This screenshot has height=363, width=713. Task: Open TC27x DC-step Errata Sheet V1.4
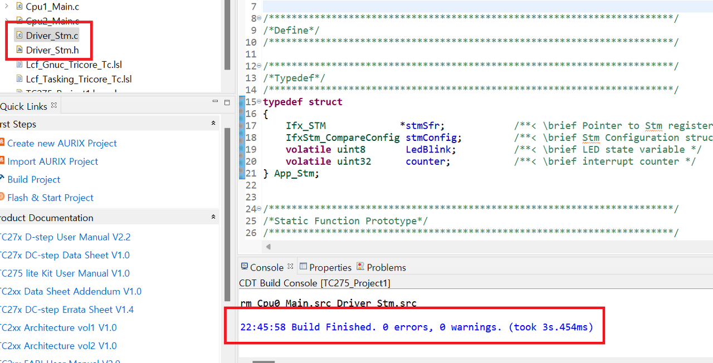pyautogui.click(x=66, y=310)
